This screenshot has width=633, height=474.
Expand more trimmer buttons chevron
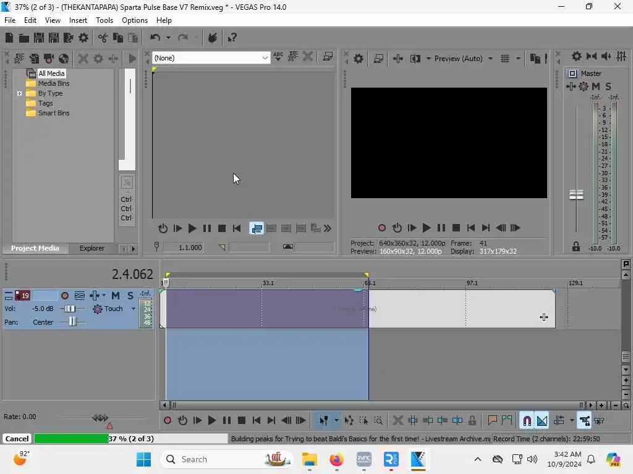(328, 228)
